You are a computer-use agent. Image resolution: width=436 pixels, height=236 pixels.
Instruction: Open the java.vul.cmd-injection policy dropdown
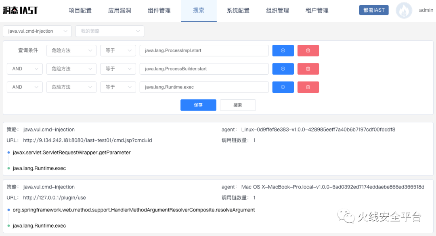click(x=37, y=31)
